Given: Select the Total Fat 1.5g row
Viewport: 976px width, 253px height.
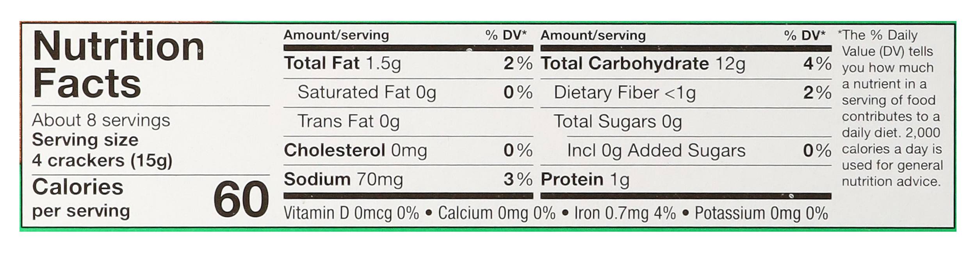Looking at the screenshot, I should pyautogui.click(x=408, y=64).
